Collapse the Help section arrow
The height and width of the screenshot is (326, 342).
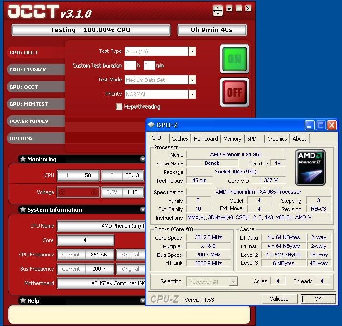pos(143,301)
